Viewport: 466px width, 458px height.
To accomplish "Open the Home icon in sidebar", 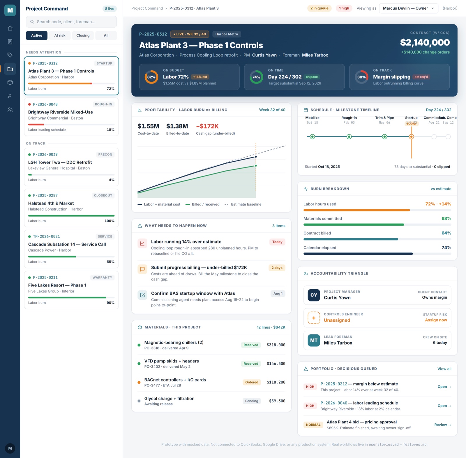I will (10, 28).
